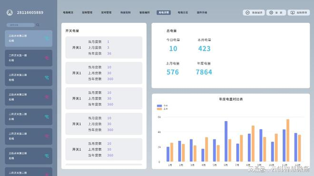Click the red offline icon on 二路开关第一排 card
314x176 pixels.
pos(47,58)
